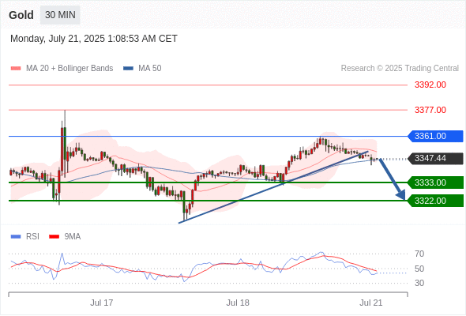Select the 3347.44 current price tag
Screen dimensions: 466x316
pyautogui.click(x=435, y=159)
